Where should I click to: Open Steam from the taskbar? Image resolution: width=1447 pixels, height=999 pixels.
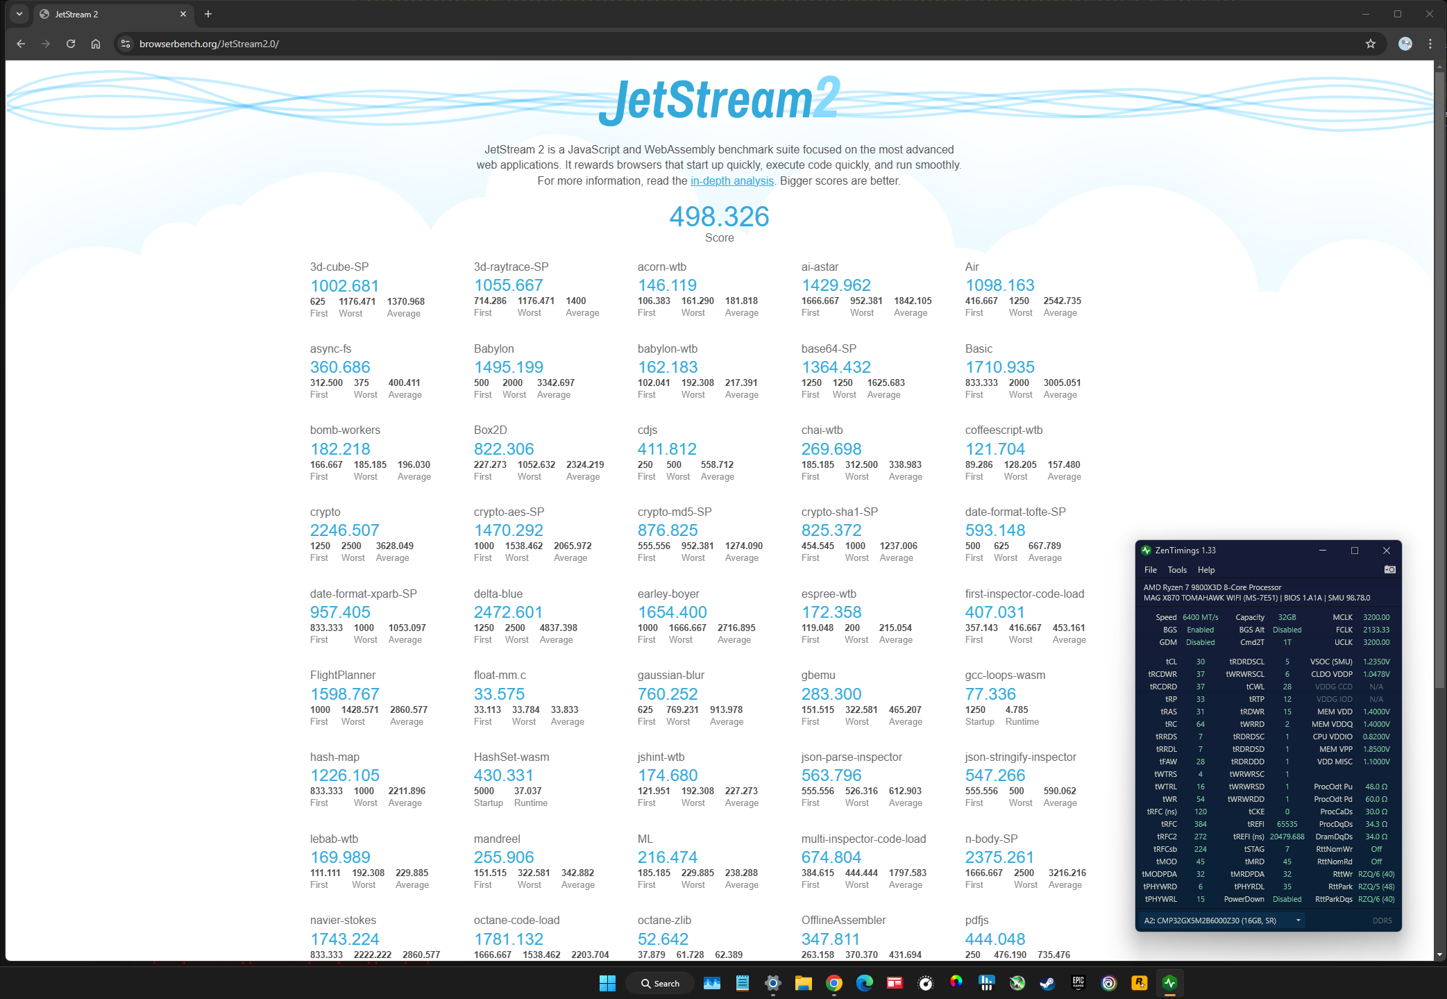pyautogui.click(x=1047, y=983)
